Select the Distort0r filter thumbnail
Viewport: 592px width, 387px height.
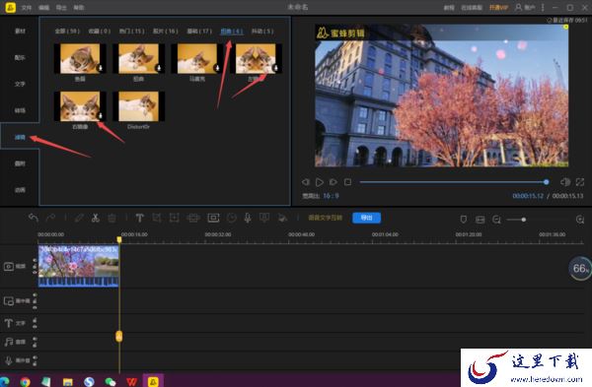click(138, 106)
